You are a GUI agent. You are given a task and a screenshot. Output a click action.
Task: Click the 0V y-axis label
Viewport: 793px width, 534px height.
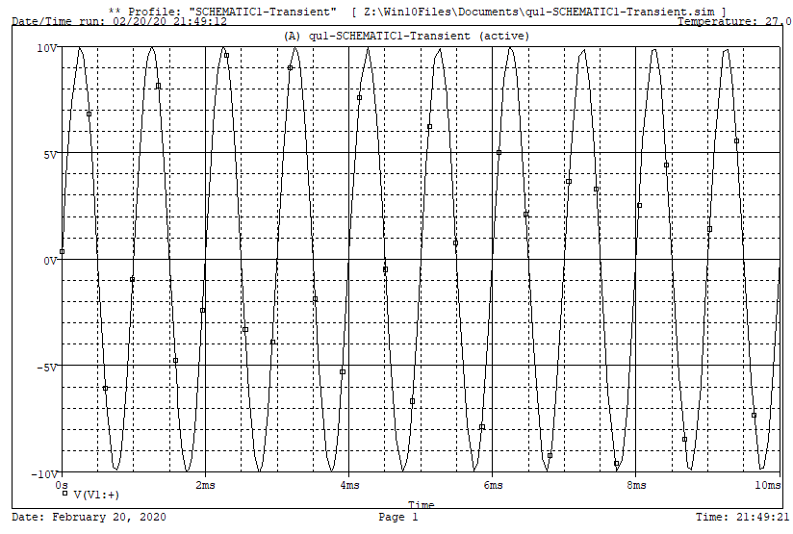tap(50, 261)
